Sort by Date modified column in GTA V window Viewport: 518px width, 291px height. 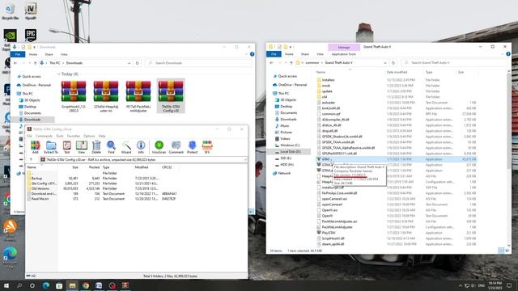(x=397, y=72)
